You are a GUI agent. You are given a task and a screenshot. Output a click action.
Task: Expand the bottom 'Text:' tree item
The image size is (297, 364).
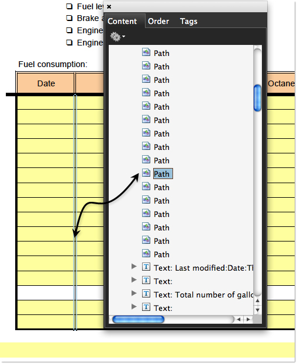click(x=134, y=307)
